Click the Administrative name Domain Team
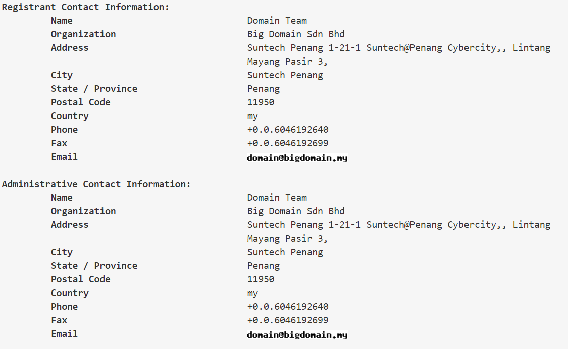Screen dimensions: 568x349 point(277,198)
